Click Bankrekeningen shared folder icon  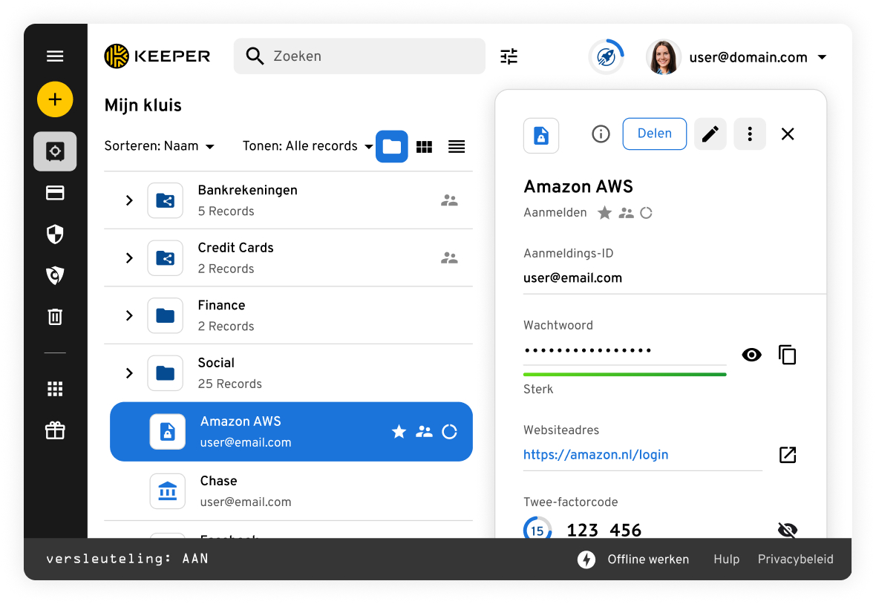point(166,200)
